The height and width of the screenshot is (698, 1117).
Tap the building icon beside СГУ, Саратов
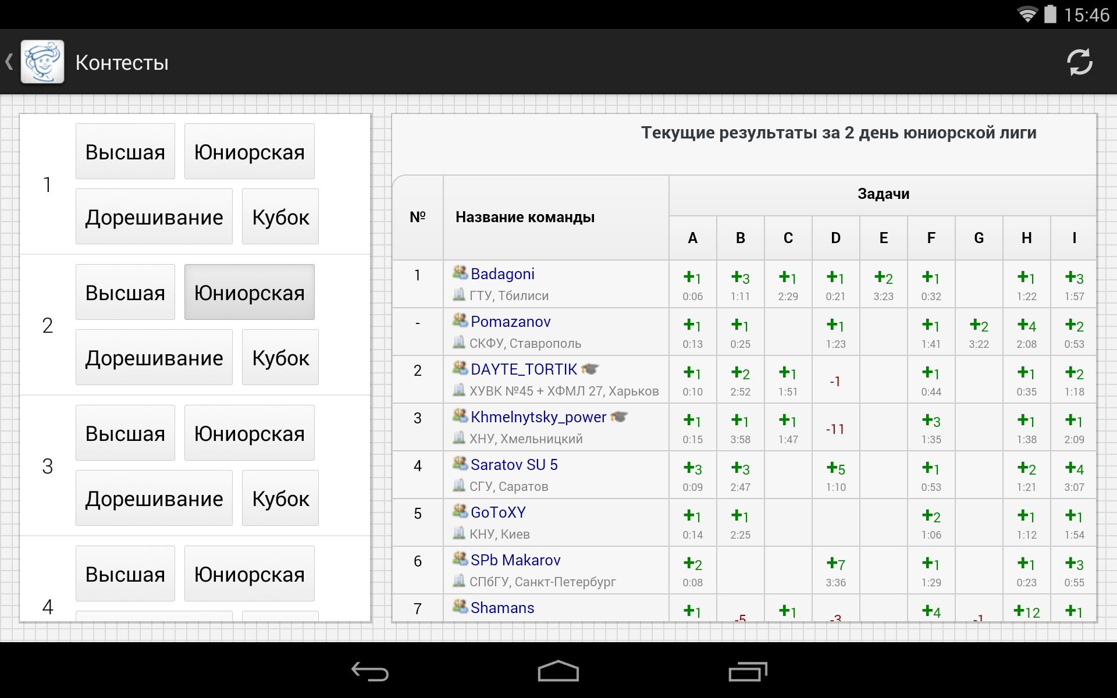click(x=459, y=486)
